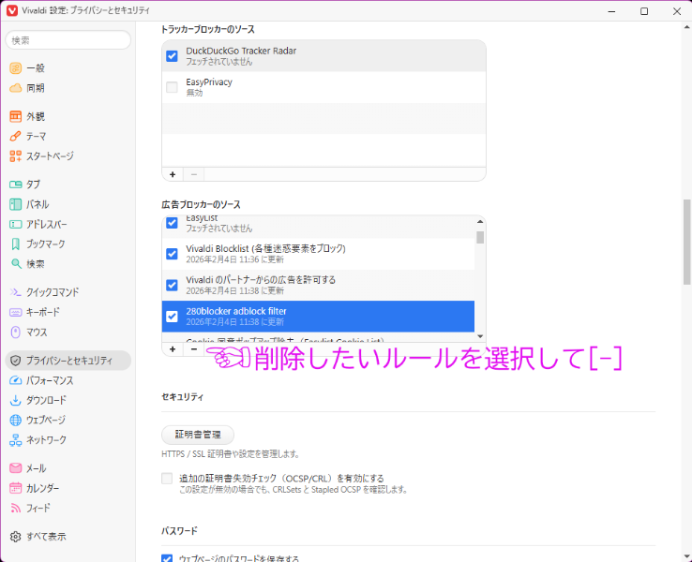Click the 証明書管理 button
Screen dimensions: 692x562
pyautogui.click(x=198, y=435)
